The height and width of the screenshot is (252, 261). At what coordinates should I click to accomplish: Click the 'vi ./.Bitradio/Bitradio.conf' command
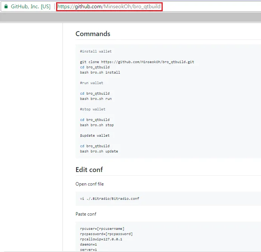click(x=110, y=199)
